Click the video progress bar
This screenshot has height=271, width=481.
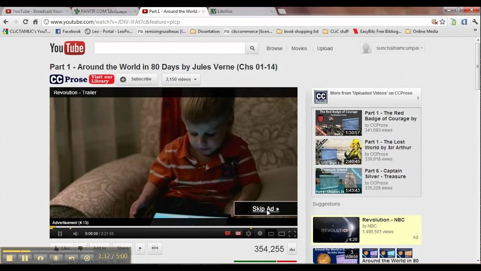[x=173, y=228]
